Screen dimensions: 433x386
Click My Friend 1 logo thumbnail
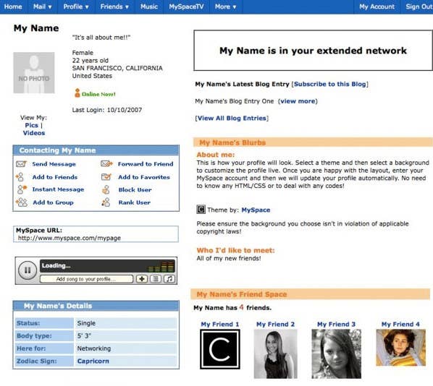click(x=220, y=349)
